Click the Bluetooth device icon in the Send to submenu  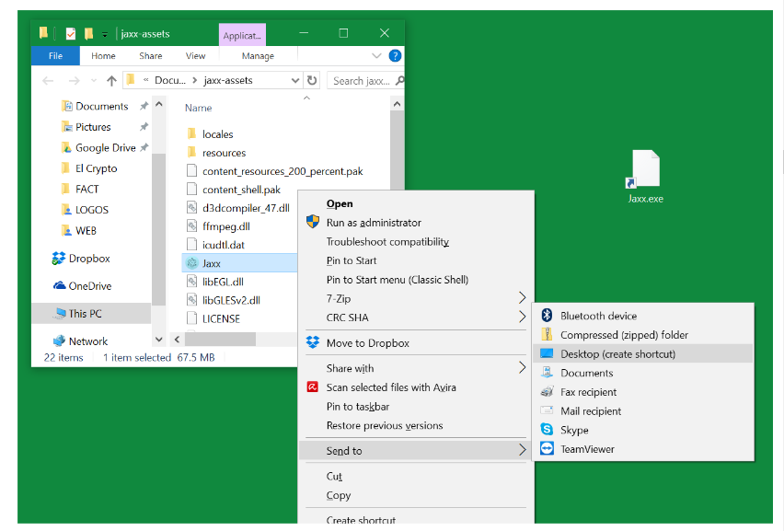547,316
